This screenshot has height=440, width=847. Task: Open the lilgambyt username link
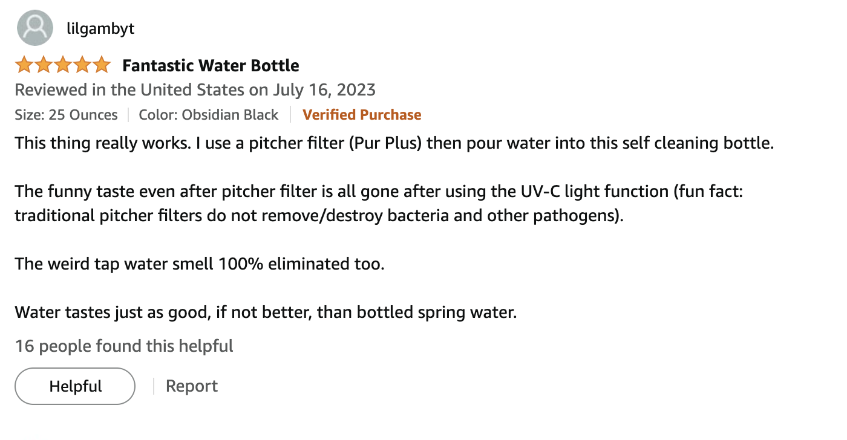[101, 28]
